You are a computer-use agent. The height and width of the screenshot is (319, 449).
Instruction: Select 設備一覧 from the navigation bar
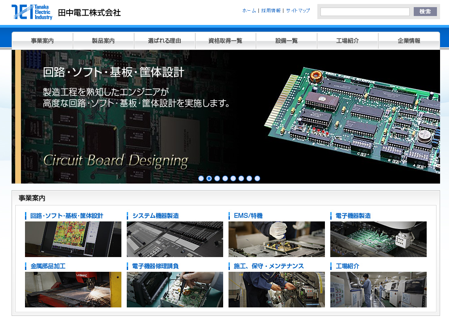pos(286,40)
